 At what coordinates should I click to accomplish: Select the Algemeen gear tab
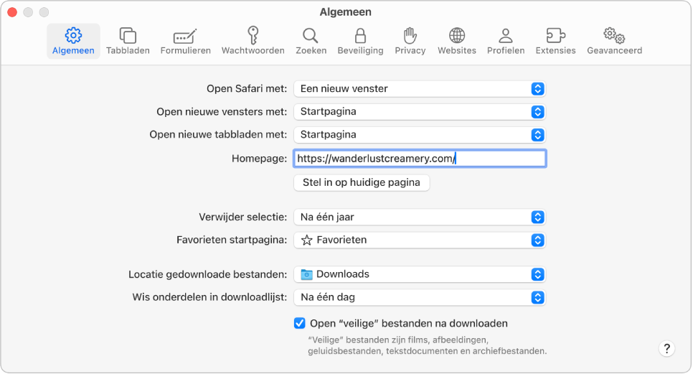coord(73,41)
